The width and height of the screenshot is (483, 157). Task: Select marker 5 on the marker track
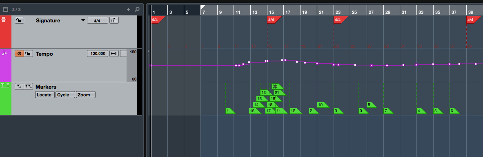click(x=437, y=111)
